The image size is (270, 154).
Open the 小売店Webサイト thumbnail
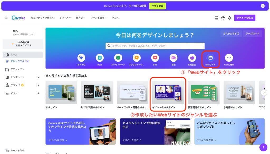pyautogui.click(x=239, y=92)
